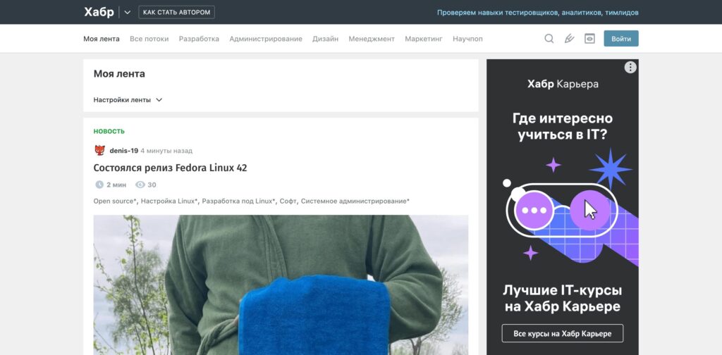Image resolution: width=722 pixels, height=355 pixels.
Task: Open the top banner about testing skills
Action: [537, 13]
